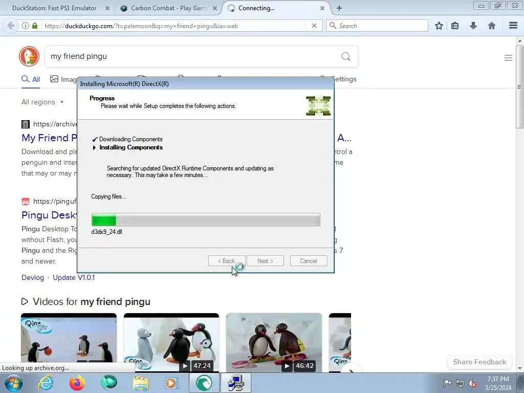The image size is (524, 393).
Task: Click the DirectX copying files progress bar
Action: pos(206,220)
